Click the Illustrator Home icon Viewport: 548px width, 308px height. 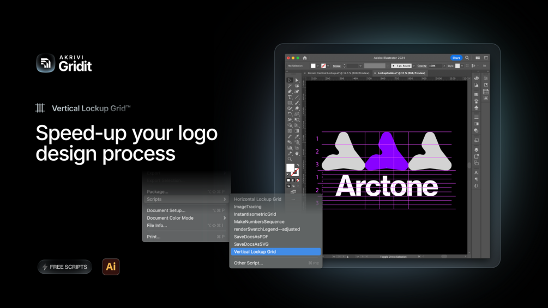[x=305, y=58]
